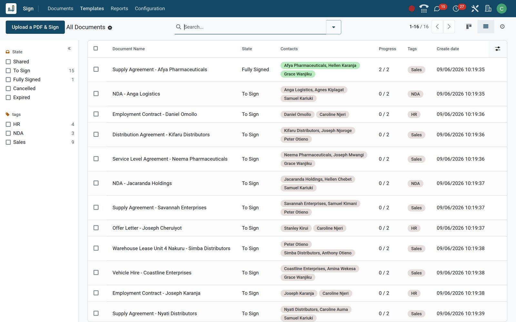
Task: Sort by Create date column header
Action: click(448, 49)
